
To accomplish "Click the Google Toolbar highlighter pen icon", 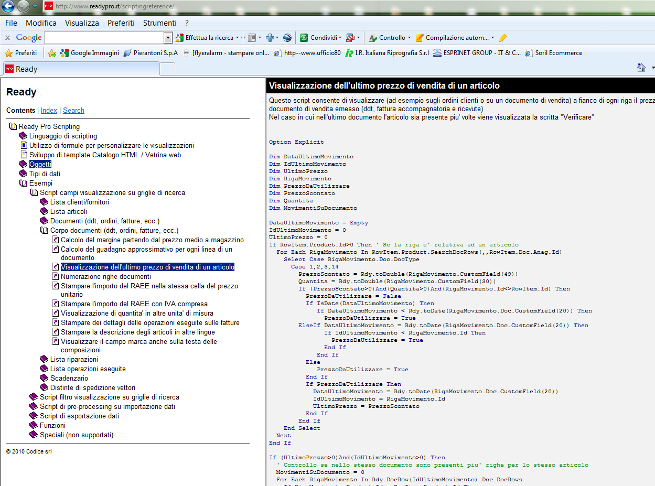I will click(x=503, y=38).
